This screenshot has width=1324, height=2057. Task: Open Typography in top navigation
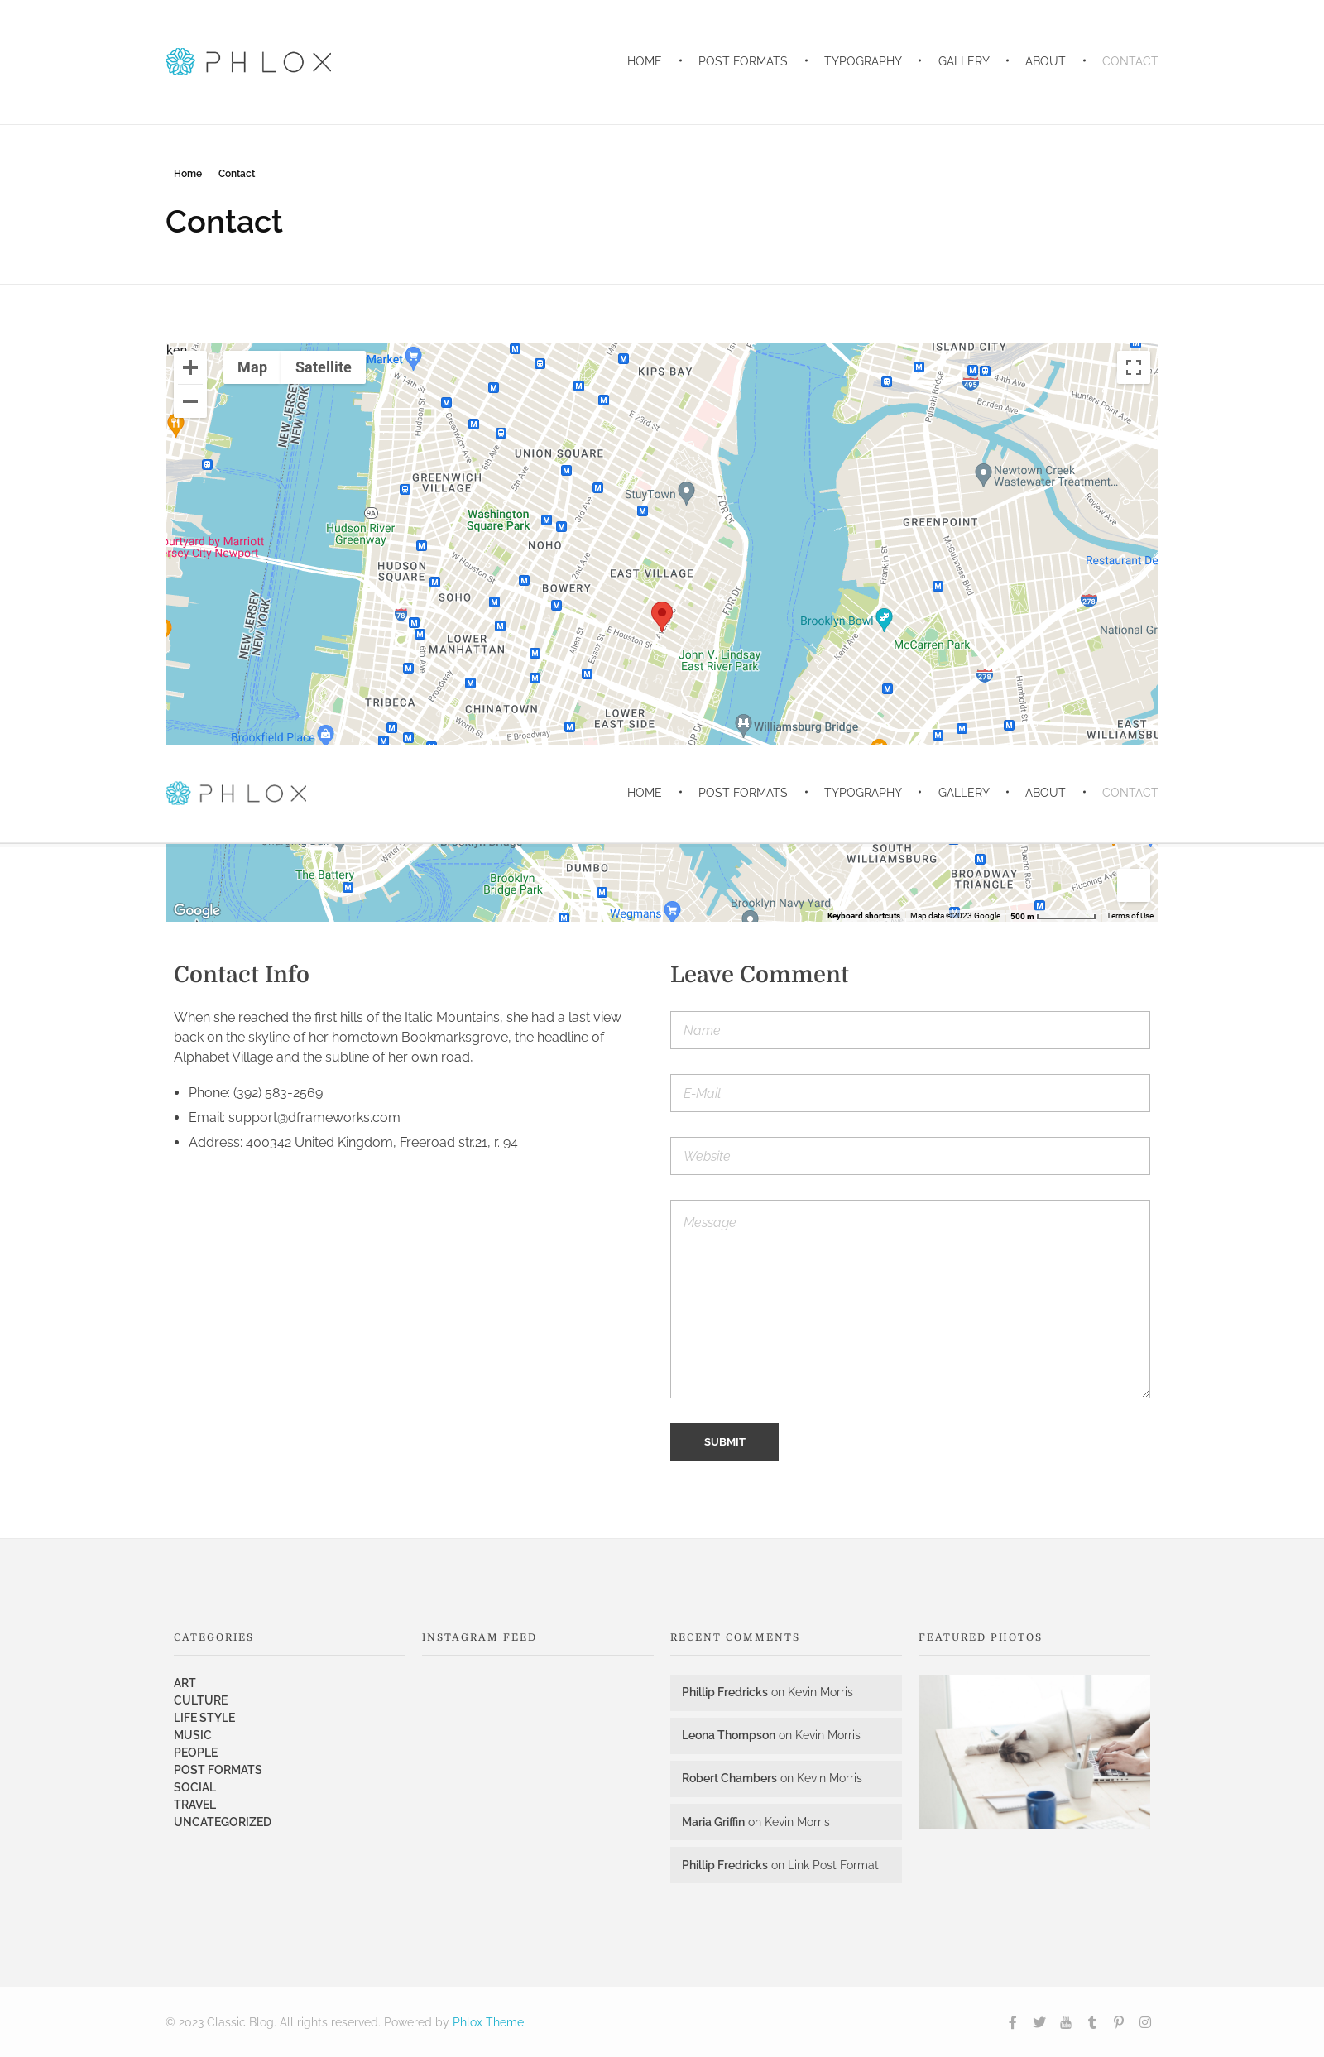tap(861, 61)
